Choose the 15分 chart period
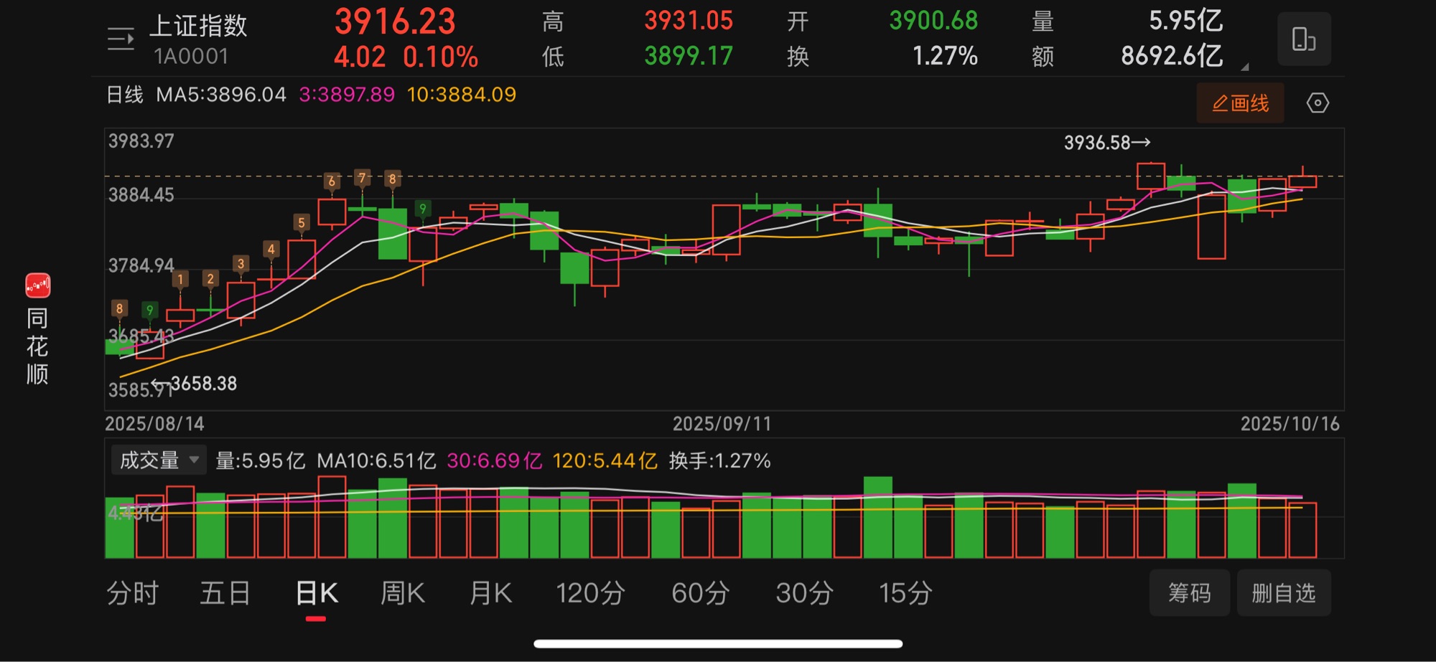The image size is (1436, 662). tap(905, 593)
